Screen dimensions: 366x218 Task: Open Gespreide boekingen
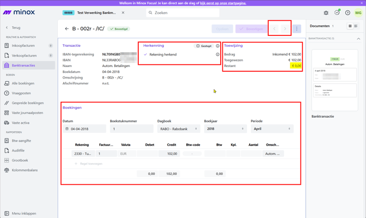[x=27, y=103]
